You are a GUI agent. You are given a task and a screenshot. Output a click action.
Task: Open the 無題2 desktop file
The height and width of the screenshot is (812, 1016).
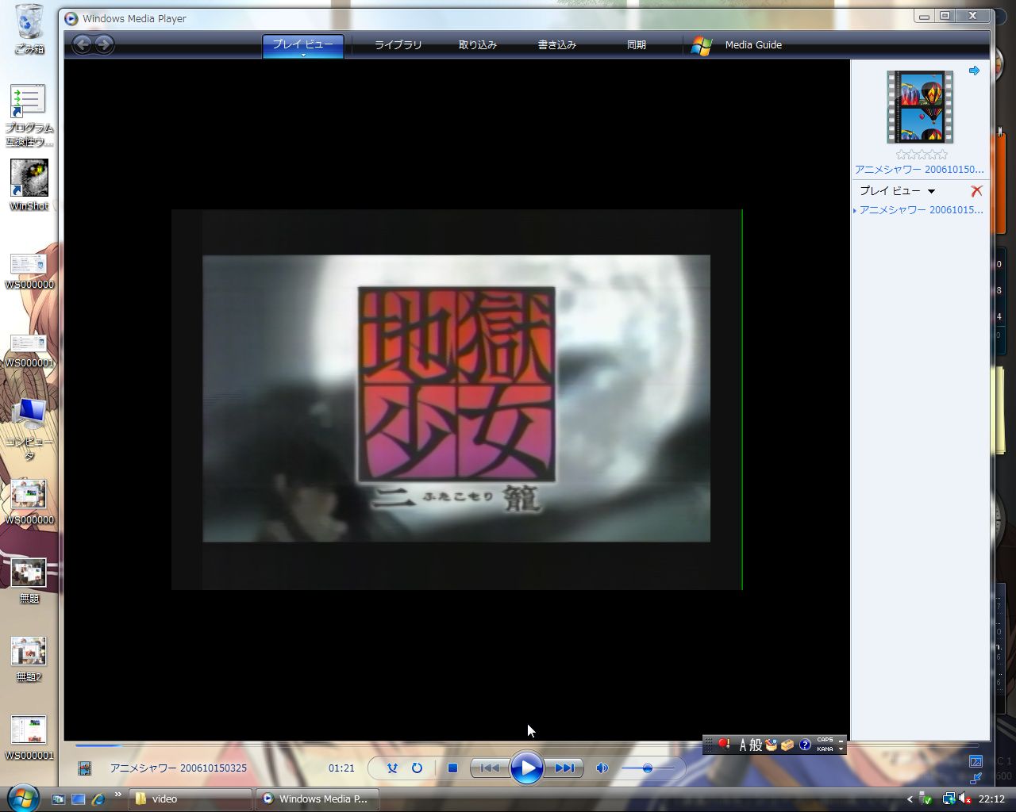coord(29,659)
